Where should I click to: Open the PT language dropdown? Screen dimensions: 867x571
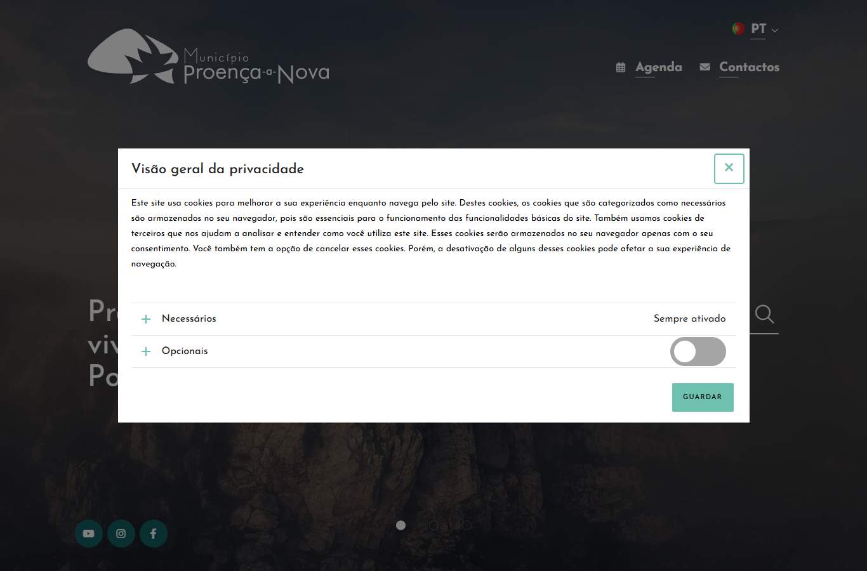764,29
